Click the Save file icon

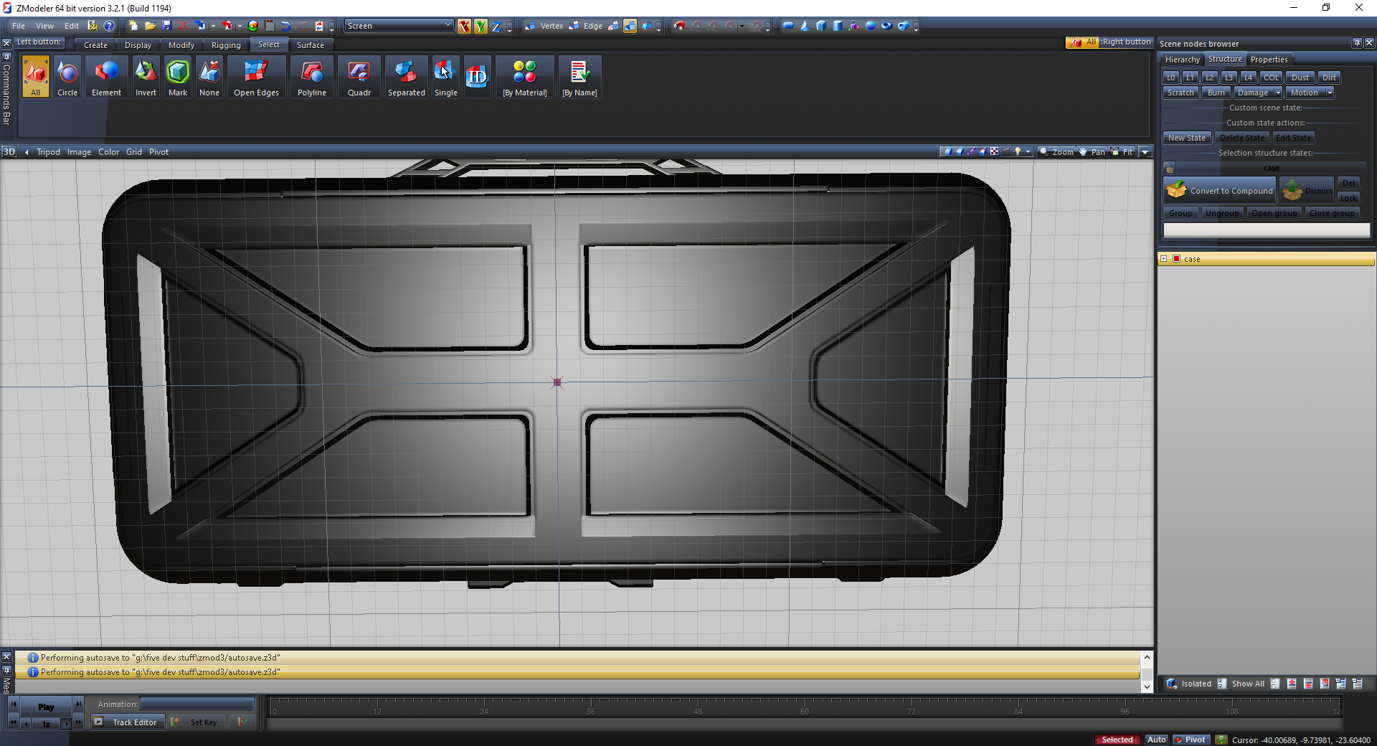(167, 26)
